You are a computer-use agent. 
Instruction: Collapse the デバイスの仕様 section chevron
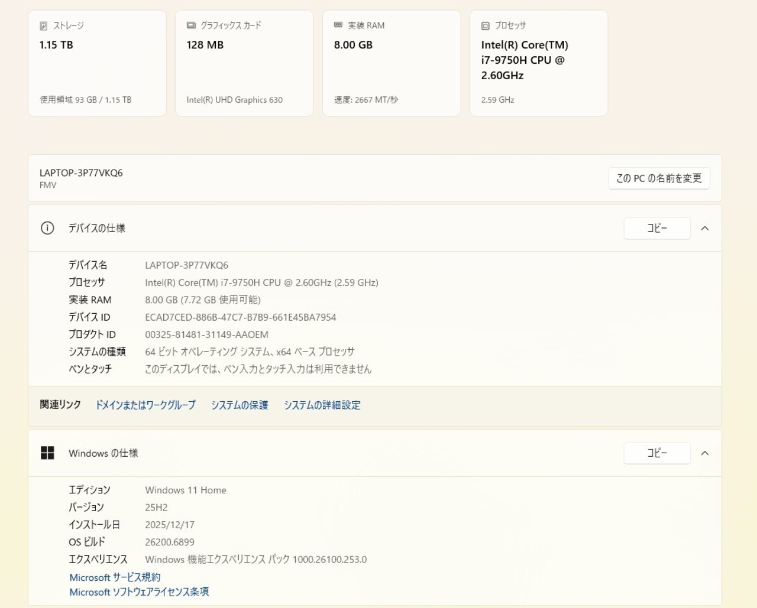[x=704, y=229]
